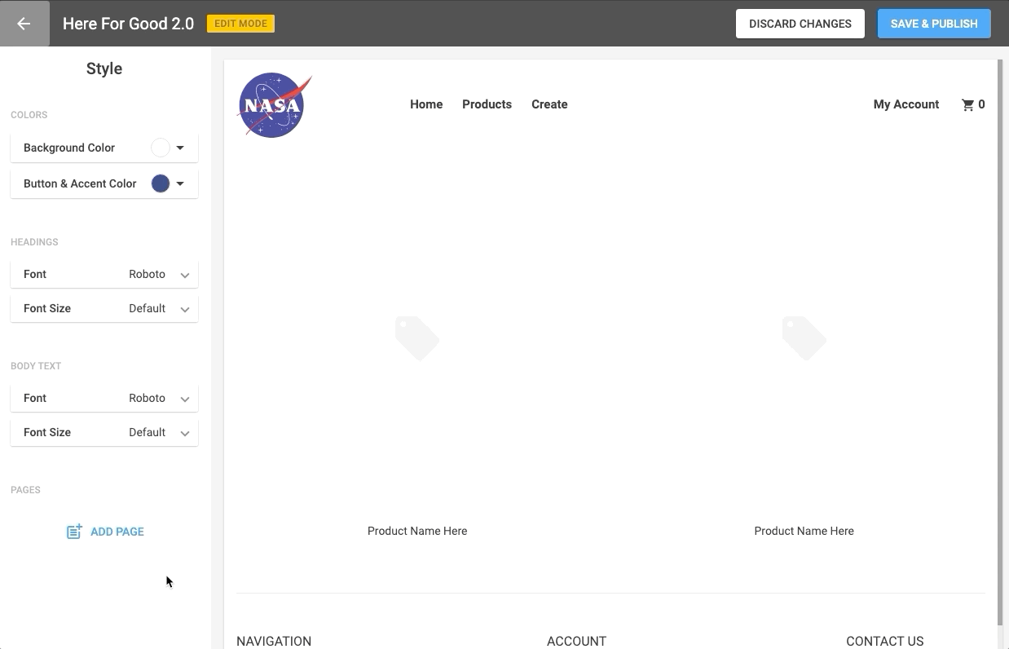Expand the Background Color dropdown
Screen dimensions: 1009x649
tap(180, 148)
